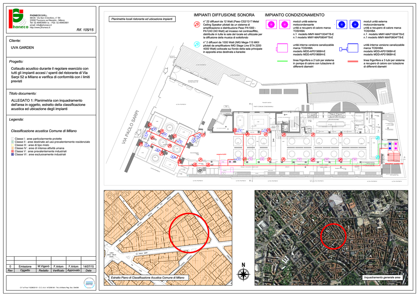Click the 'IMPIANTI DIFFUSIONE SONORA' heading

pyautogui.click(x=224, y=15)
